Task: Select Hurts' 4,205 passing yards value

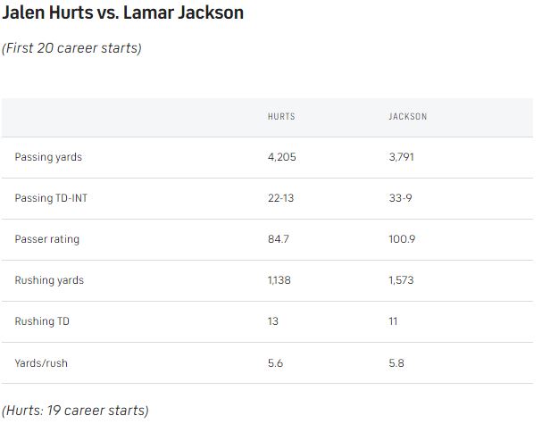Action: tap(282, 157)
